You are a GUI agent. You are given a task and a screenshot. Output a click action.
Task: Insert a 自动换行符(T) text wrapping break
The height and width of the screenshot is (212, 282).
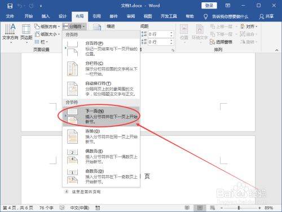coord(102,89)
